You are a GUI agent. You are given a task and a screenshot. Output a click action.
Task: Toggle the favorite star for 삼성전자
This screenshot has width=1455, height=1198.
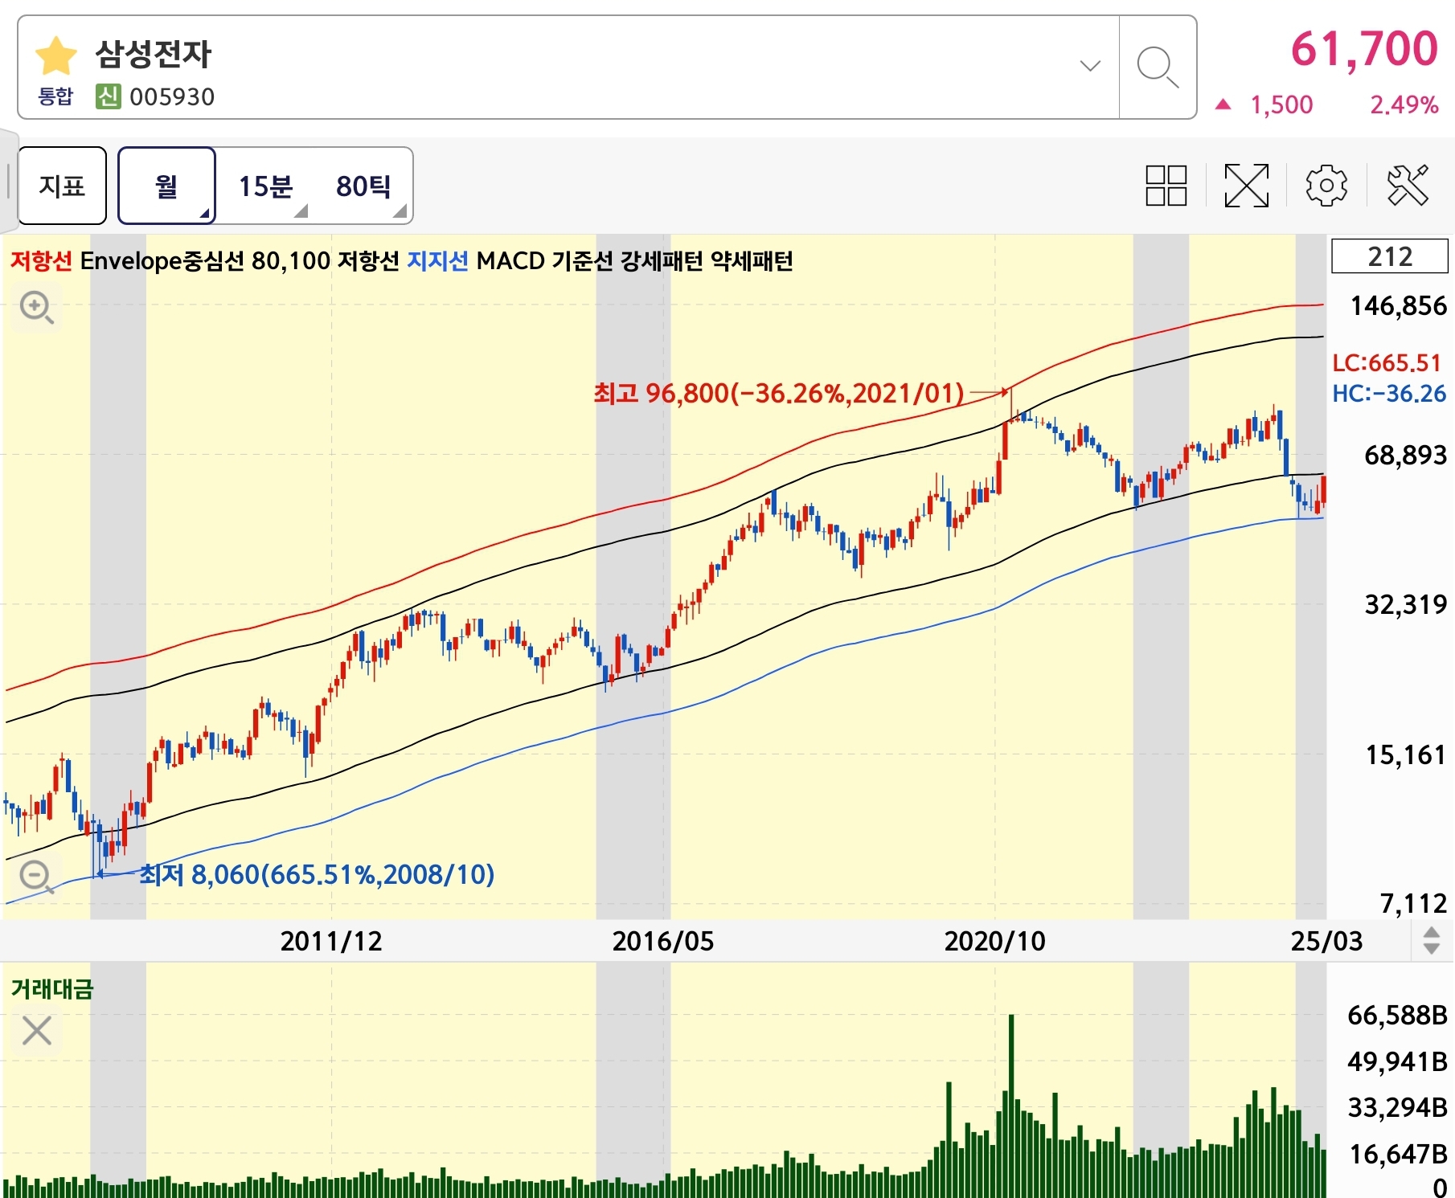pyautogui.click(x=55, y=55)
